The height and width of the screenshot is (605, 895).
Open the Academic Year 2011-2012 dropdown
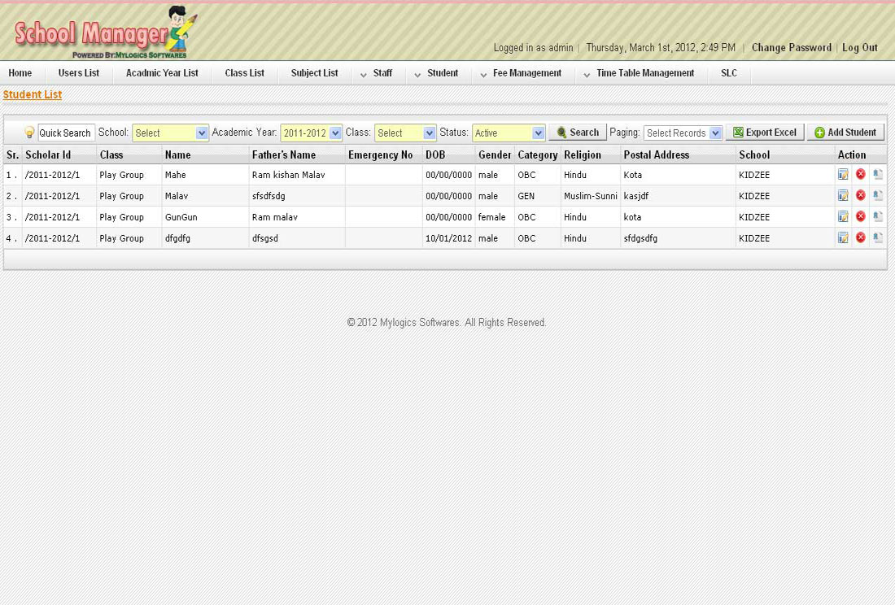[311, 133]
